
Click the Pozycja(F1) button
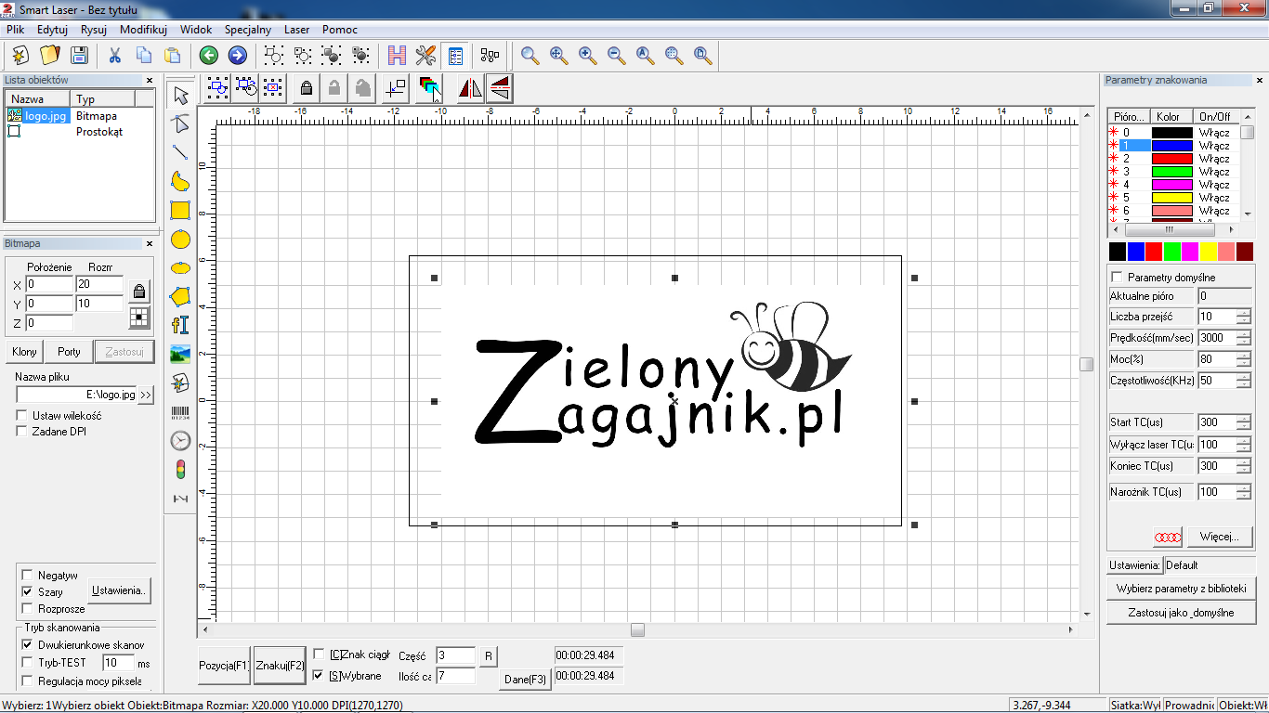[x=224, y=665]
